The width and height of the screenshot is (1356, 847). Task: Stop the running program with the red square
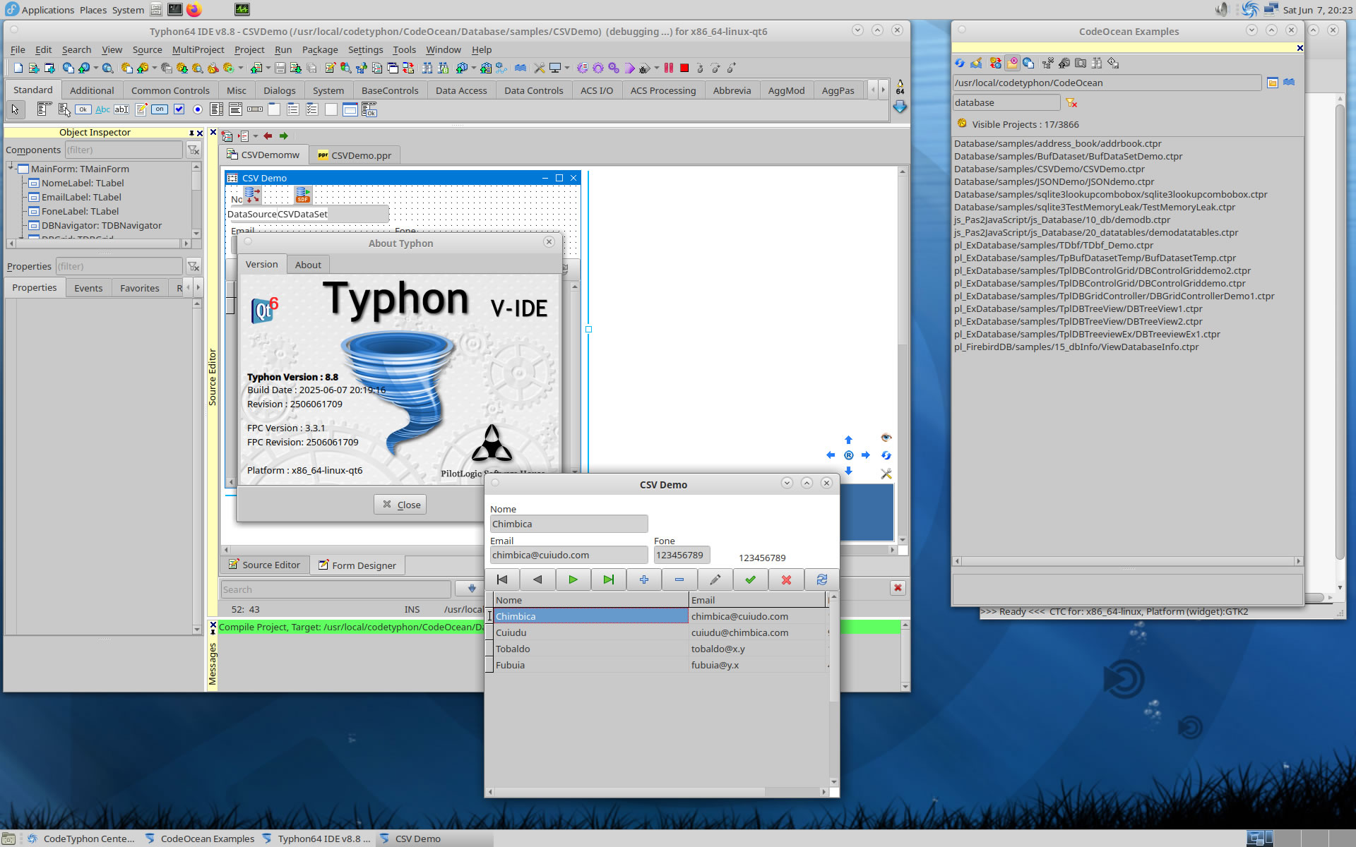click(684, 68)
